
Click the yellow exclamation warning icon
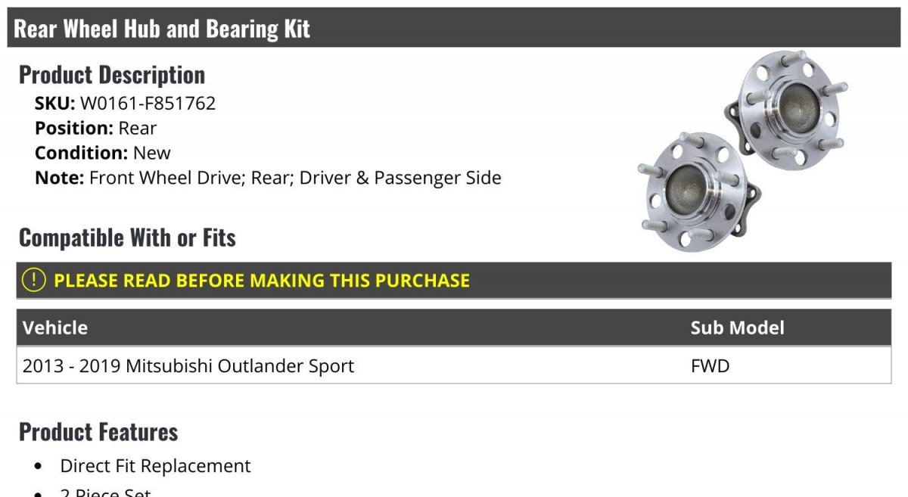click(x=34, y=281)
